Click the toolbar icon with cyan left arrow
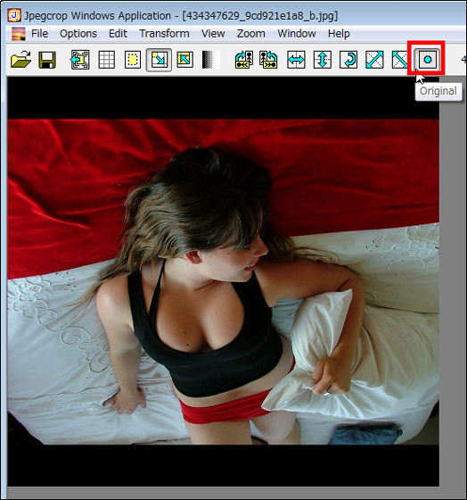The image size is (467, 500). click(80, 60)
